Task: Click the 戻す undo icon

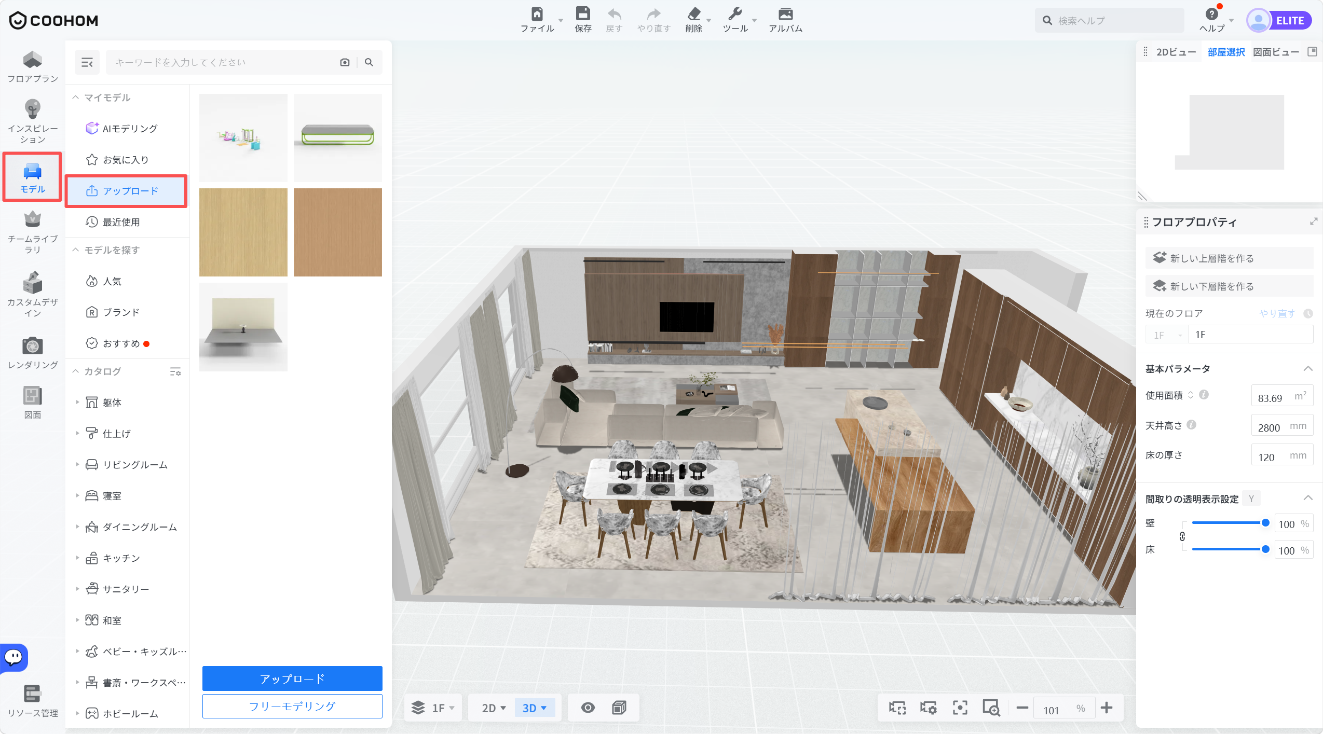Action: click(614, 20)
